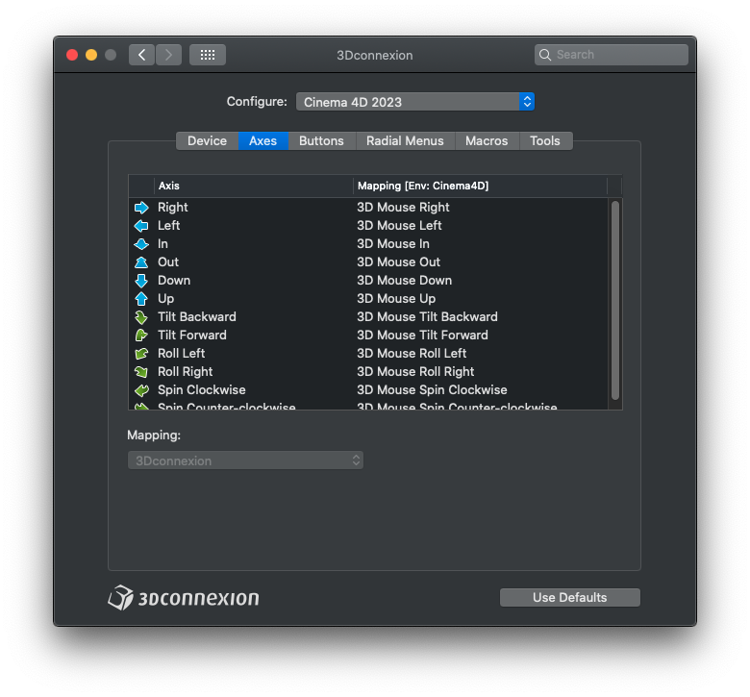Focus the Search field
The width and height of the screenshot is (750, 697).
click(612, 55)
